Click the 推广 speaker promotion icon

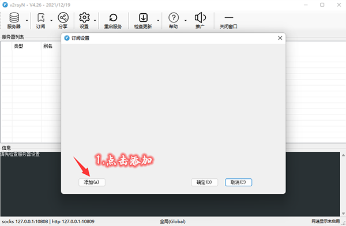pos(200,21)
